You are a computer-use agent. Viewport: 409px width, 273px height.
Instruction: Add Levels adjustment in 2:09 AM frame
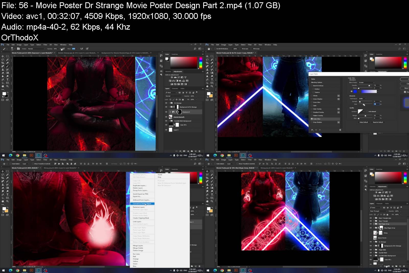pos(175,77)
